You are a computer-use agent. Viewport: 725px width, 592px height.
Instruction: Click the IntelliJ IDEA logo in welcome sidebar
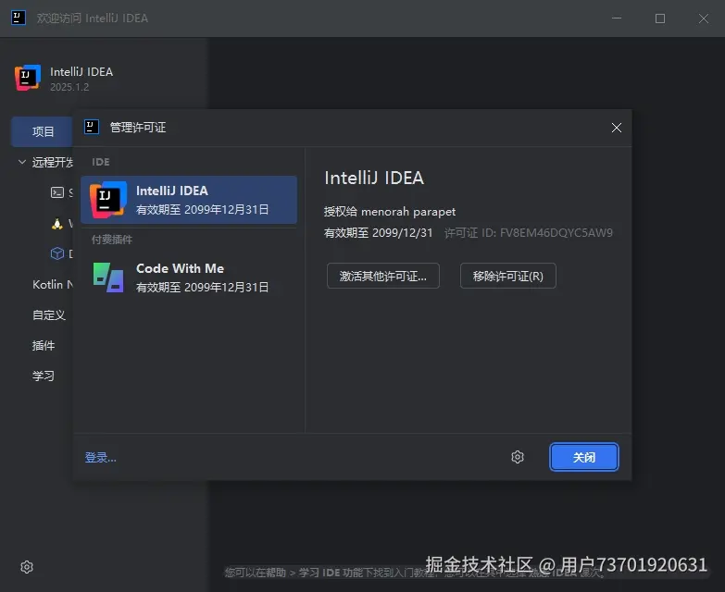click(x=28, y=78)
